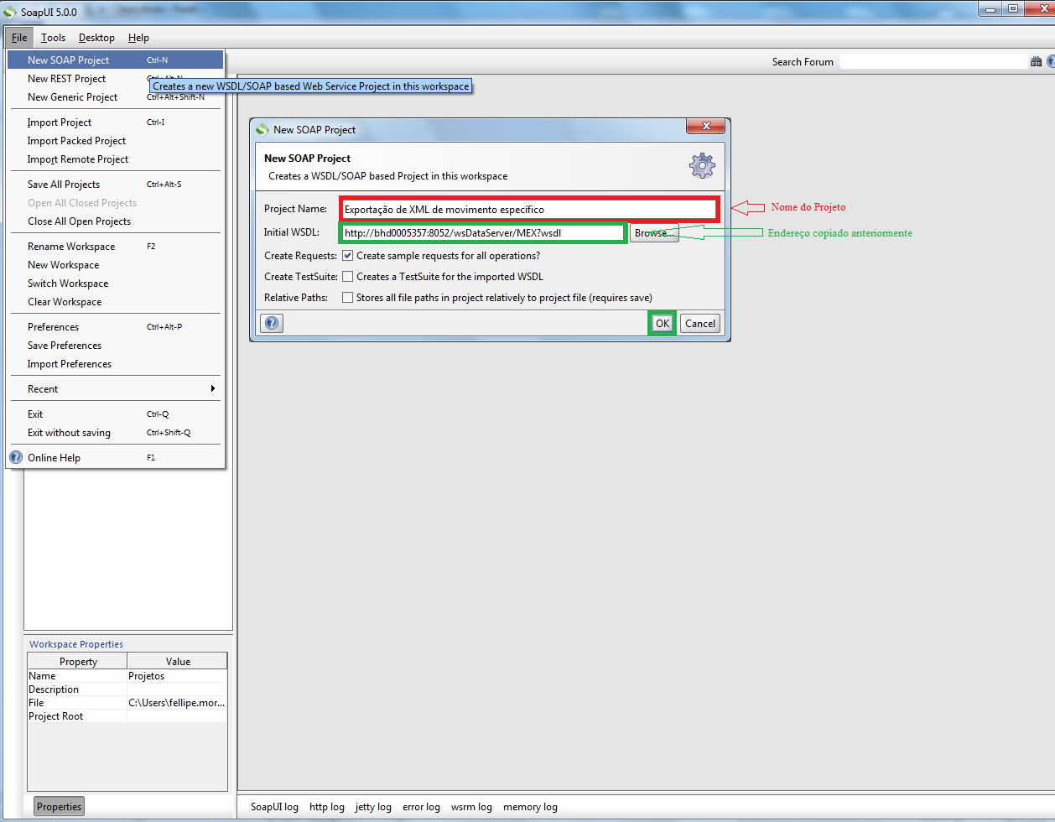The image size is (1055, 822).
Task: Open the SoapUI log tab
Action: pos(274,807)
